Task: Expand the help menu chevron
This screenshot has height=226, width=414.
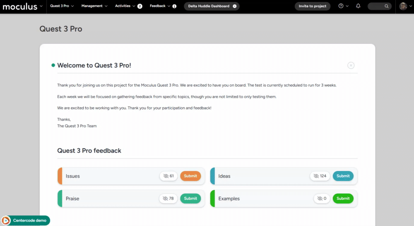Action: coord(347,6)
